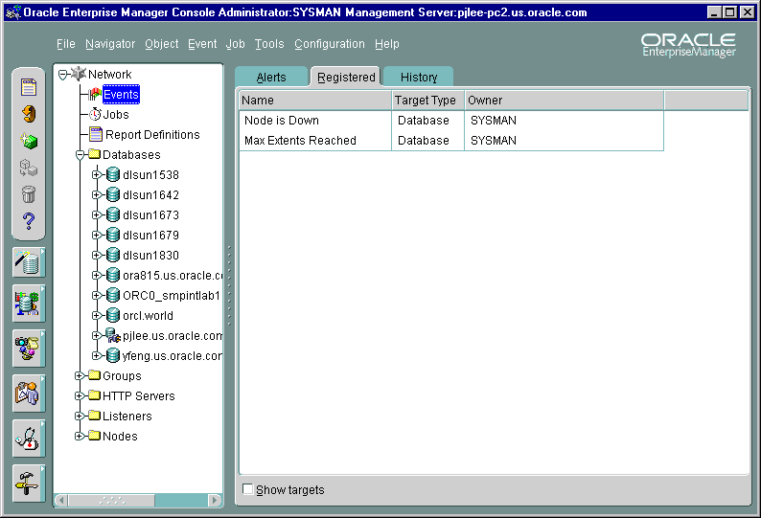Click the trash can delete icon
This screenshot has width=761, height=518.
pos(29,194)
